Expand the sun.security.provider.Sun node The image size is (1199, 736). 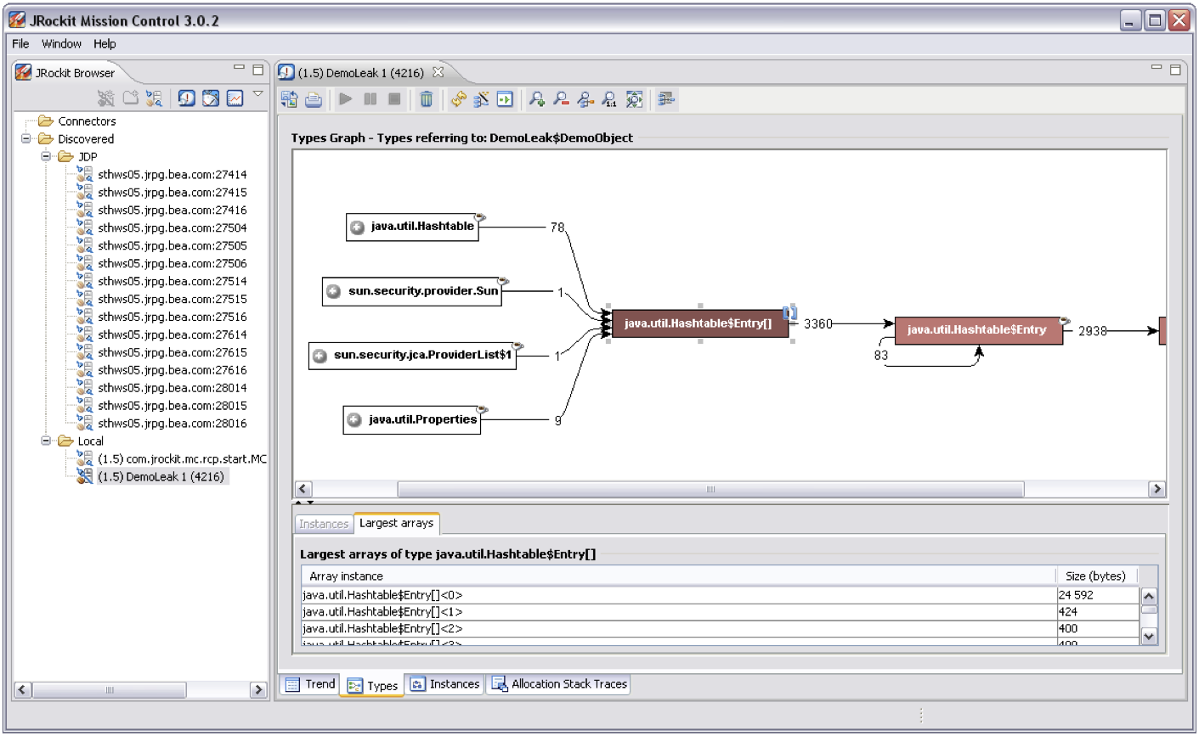coord(334,291)
